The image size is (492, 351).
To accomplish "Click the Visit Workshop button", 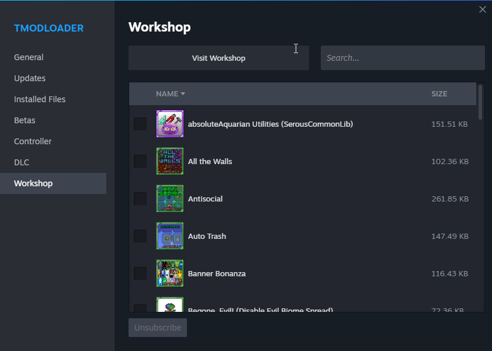I will 219,58.
